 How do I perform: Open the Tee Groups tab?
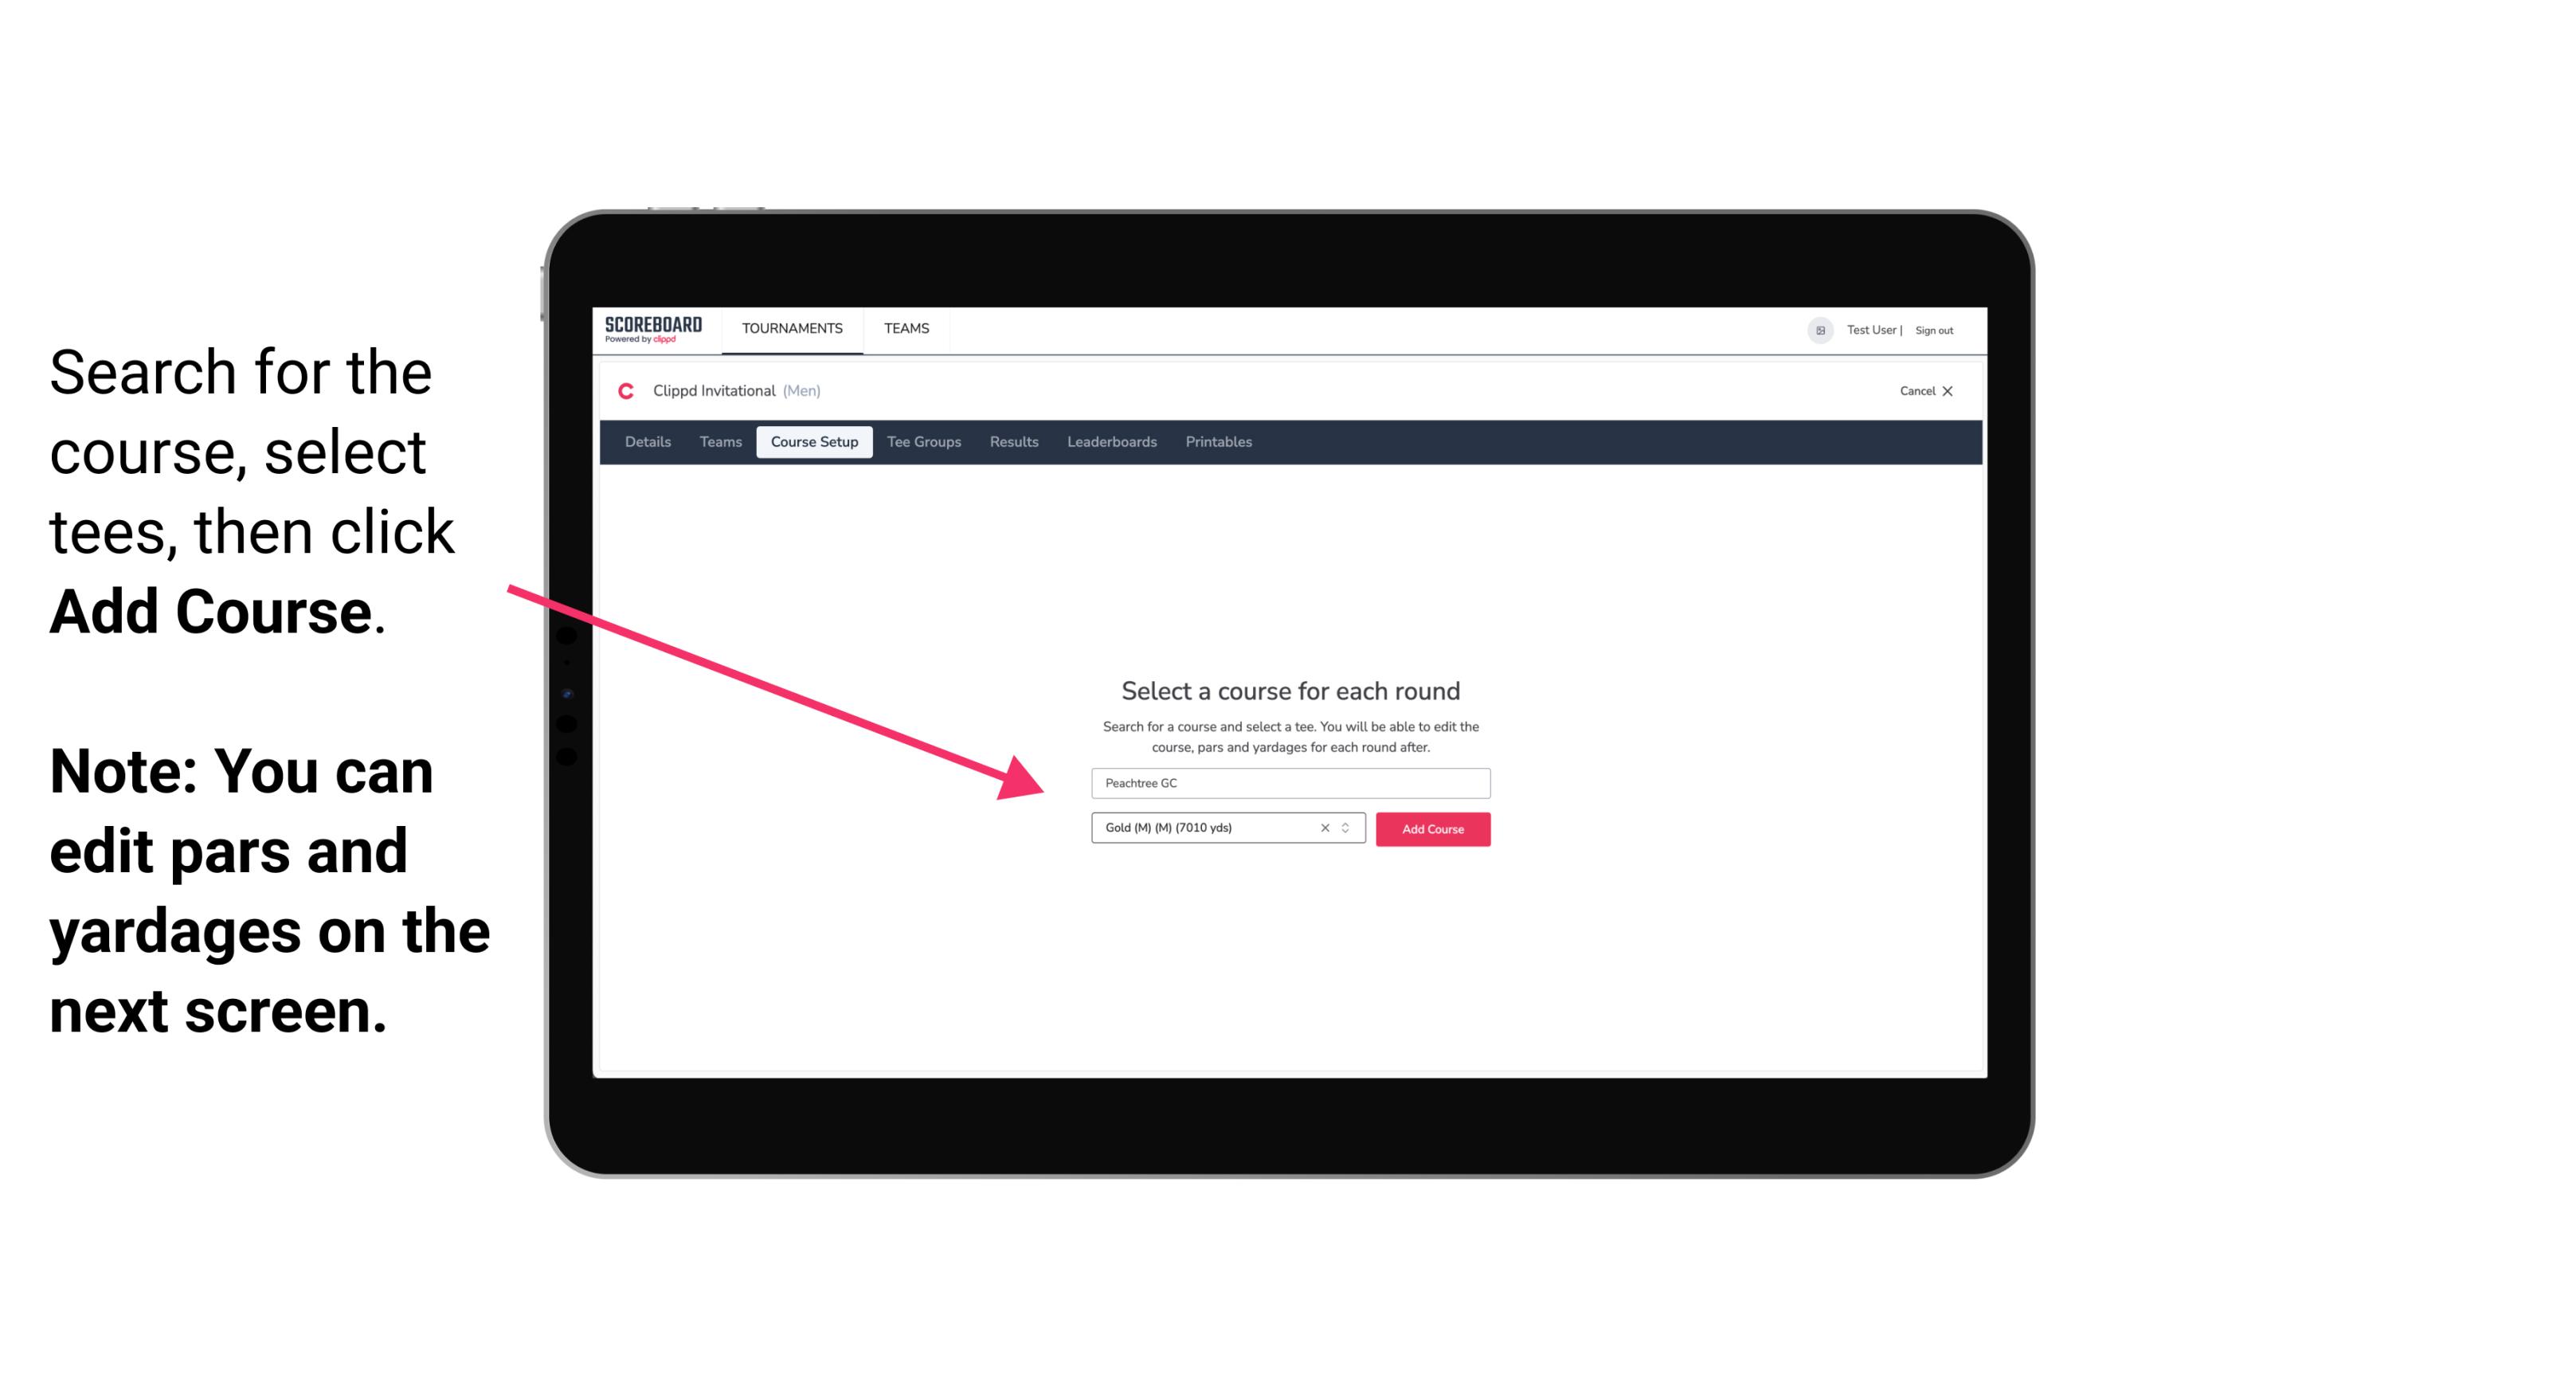(922, 442)
